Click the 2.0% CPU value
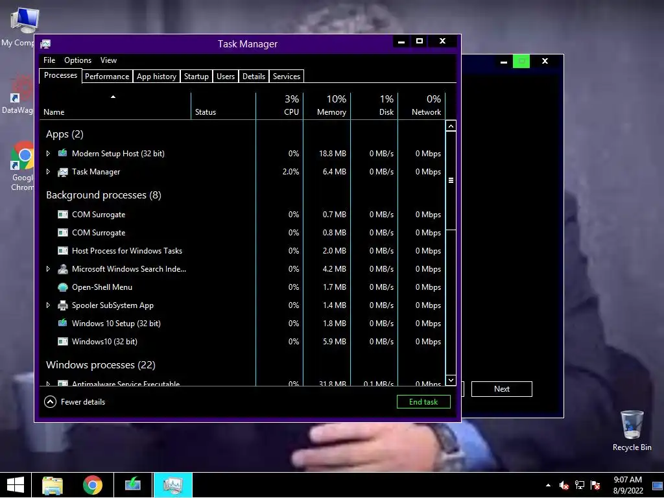 click(x=290, y=171)
